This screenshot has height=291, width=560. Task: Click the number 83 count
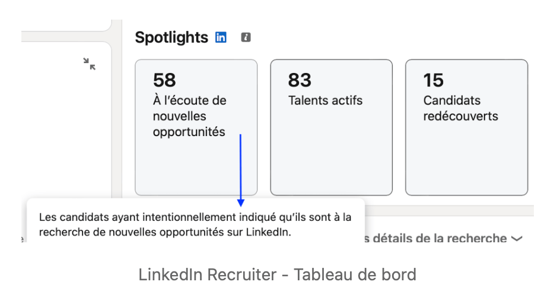(x=300, y=80)
